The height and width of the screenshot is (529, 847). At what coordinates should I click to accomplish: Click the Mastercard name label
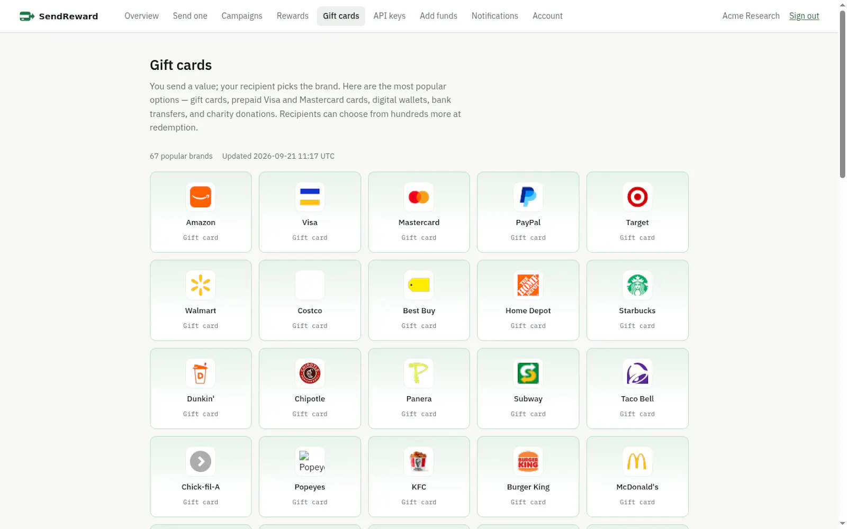click(419, 223)
